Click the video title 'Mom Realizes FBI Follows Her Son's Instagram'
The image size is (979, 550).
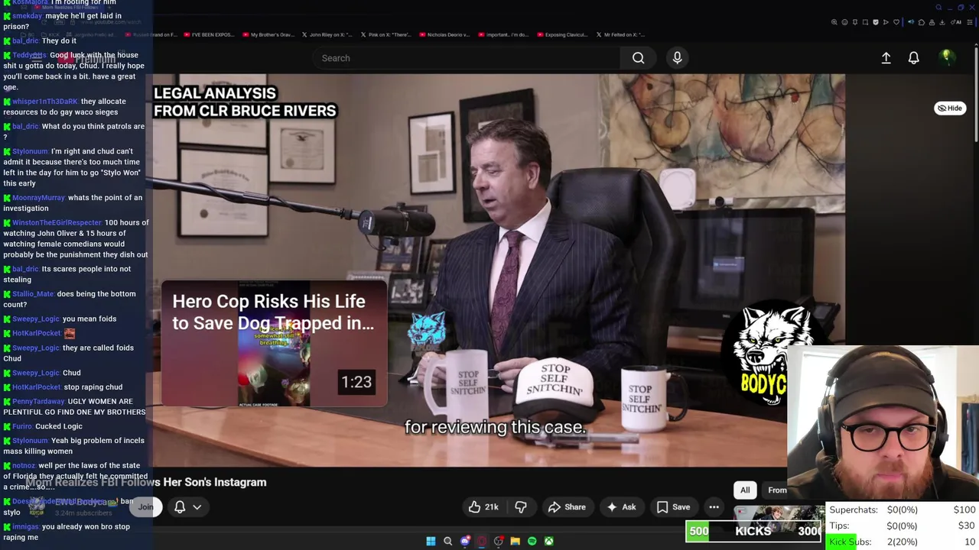click(x=145, y=482)
